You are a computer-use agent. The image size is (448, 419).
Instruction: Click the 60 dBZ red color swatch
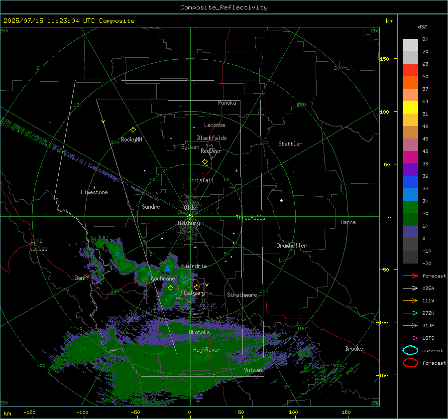pos(410,70)
